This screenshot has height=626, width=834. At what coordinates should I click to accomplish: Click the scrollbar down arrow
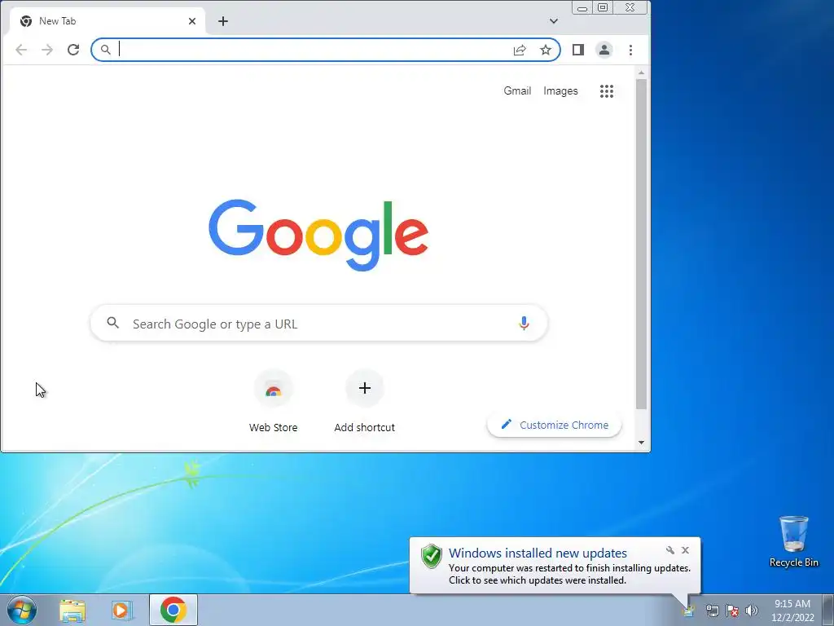tap(642, 443)
